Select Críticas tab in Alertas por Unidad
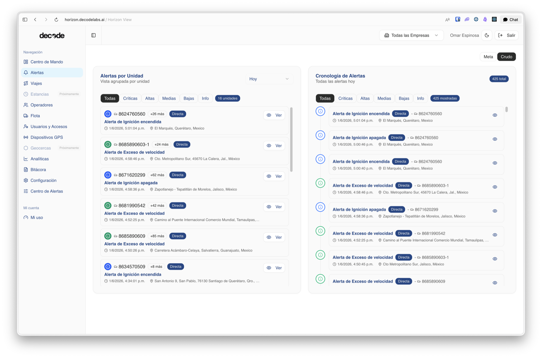The width and height of the screenshot is (542, 358). 130,98
